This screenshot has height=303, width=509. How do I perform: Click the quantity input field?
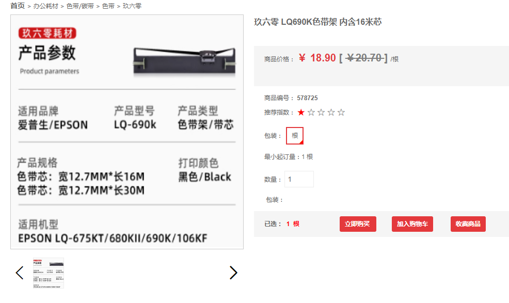[299, 179]
